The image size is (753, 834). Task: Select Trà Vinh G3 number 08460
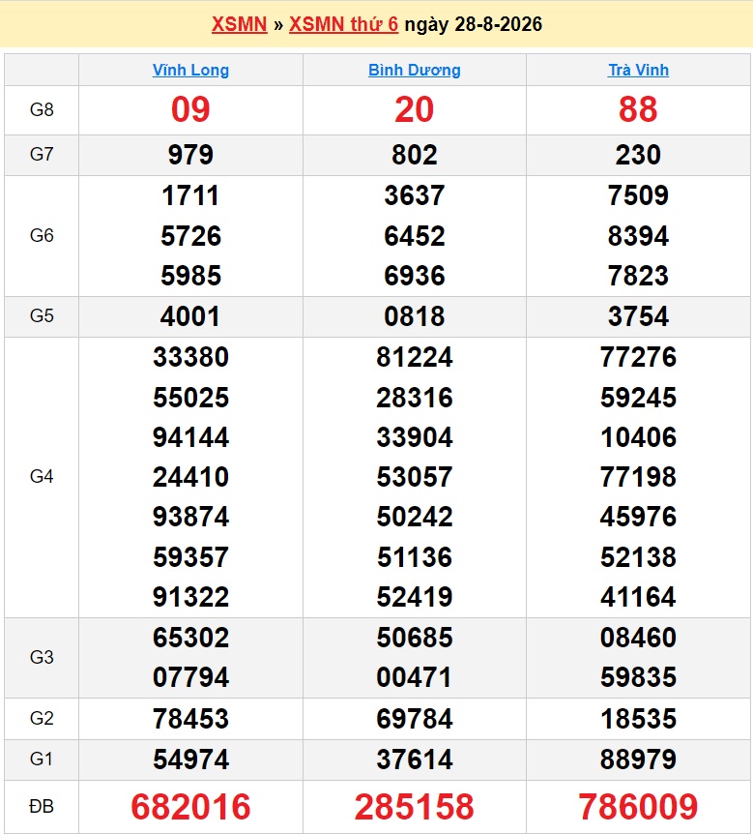[x=638, y=638]
